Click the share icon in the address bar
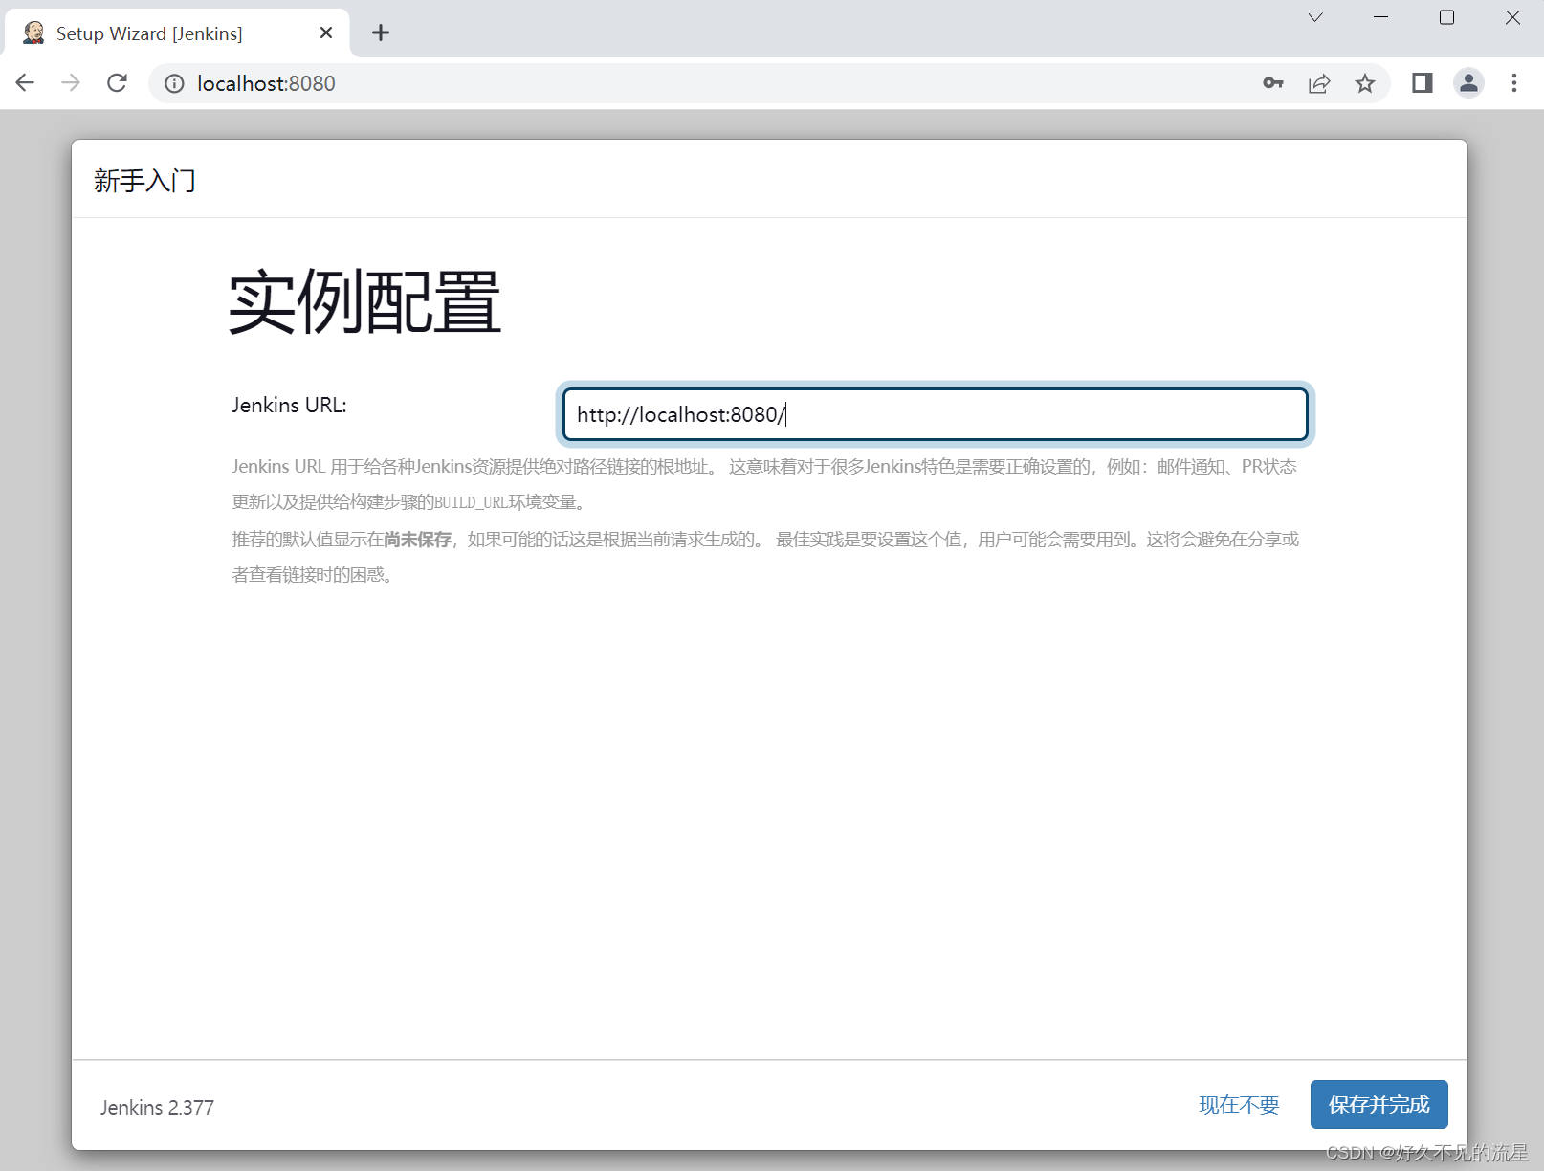 click(x=1319, y=83)
